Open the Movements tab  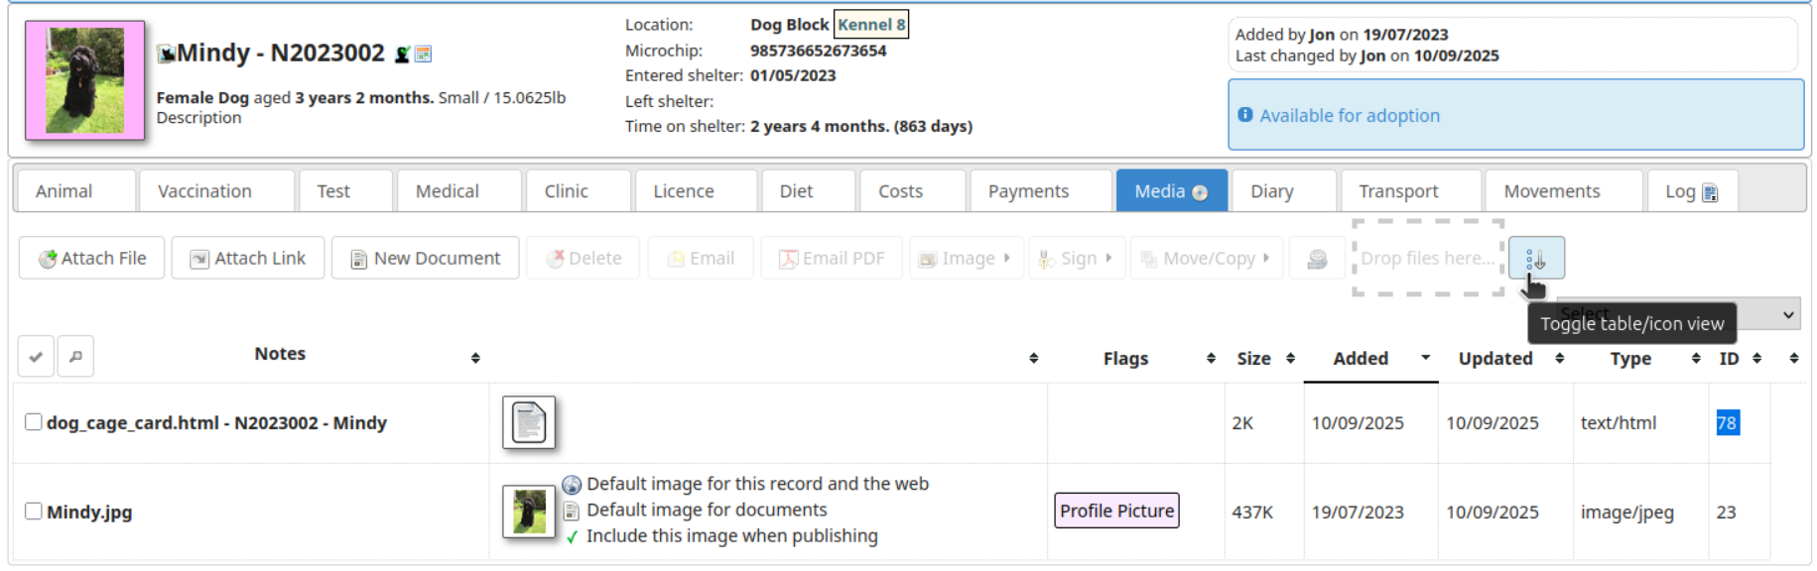point(1551,191)
